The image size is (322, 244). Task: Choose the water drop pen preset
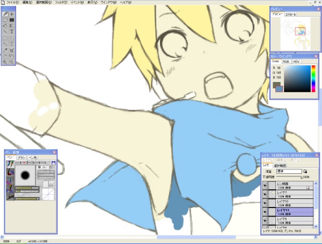10,180
